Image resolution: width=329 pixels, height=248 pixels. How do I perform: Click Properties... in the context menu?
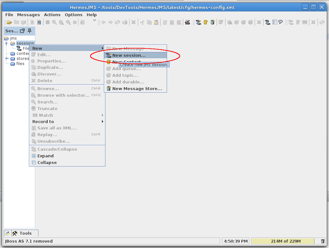point(67,61)
